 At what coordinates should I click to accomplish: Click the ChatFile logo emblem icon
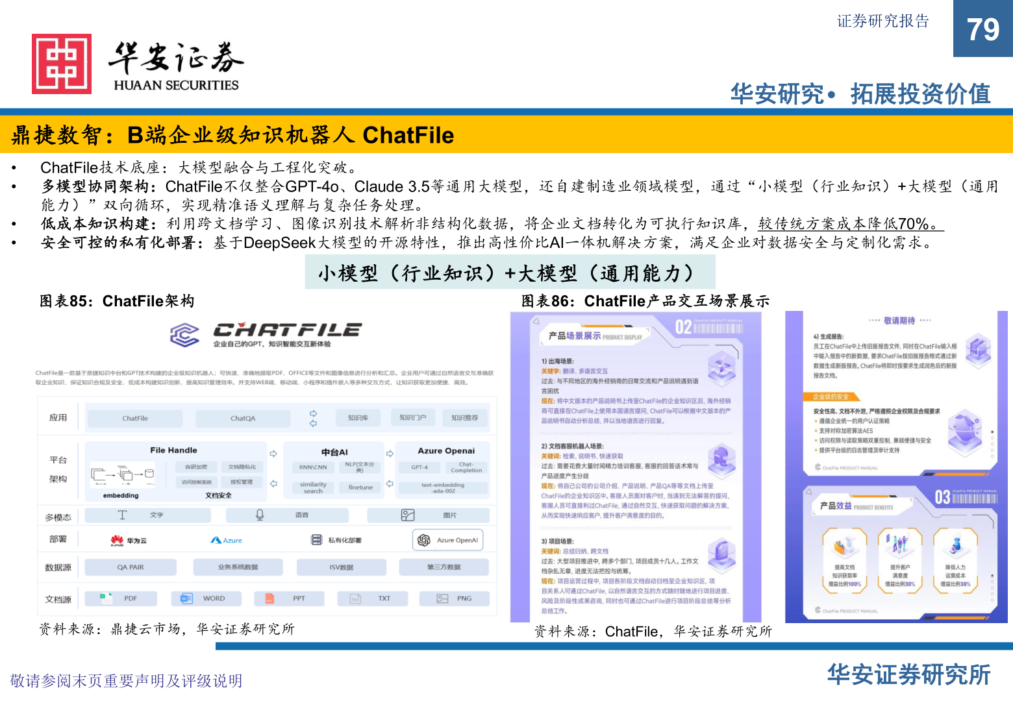click(x=184, y=336)
